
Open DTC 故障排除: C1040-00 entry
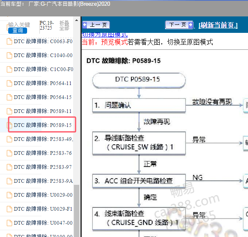(x=43, y=55)
